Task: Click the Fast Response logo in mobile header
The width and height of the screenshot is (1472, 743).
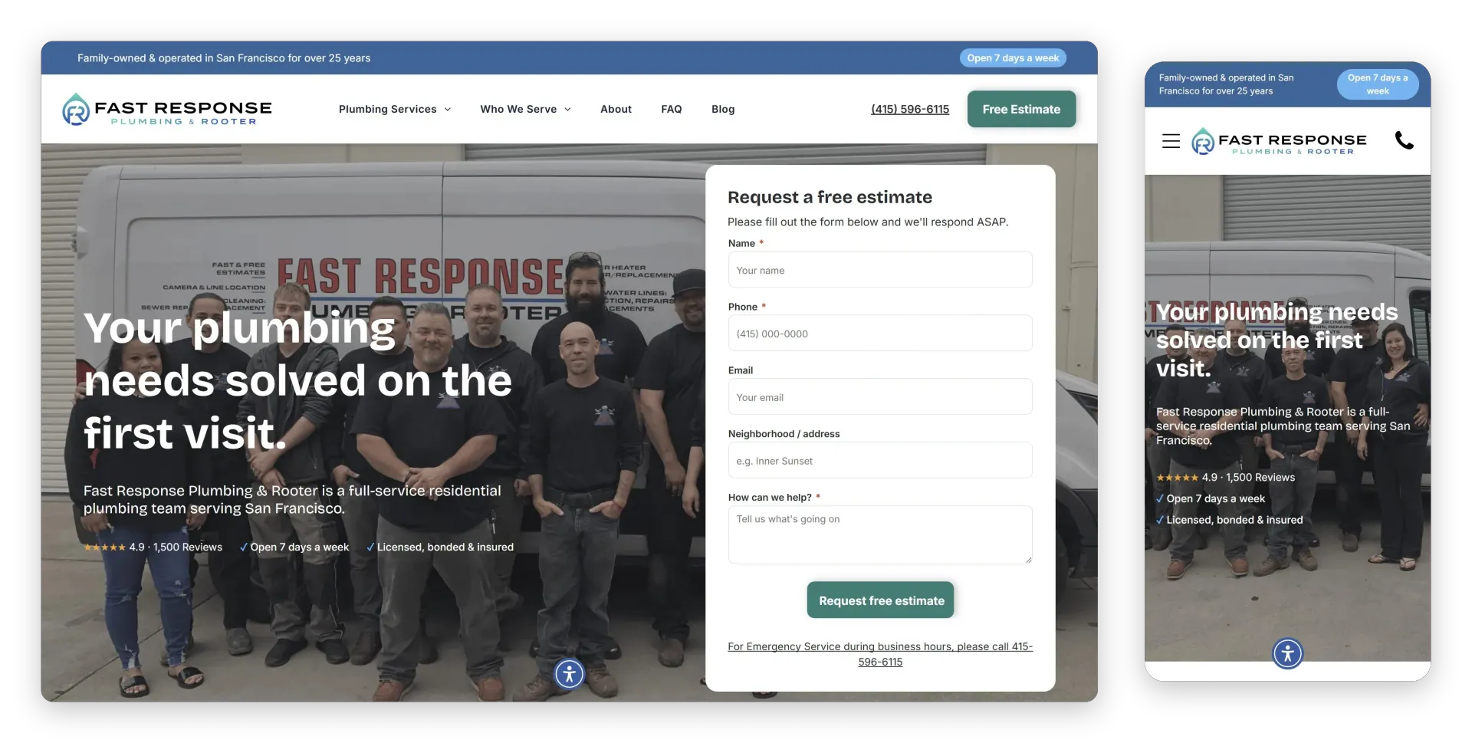Action: click(1279, 141)
